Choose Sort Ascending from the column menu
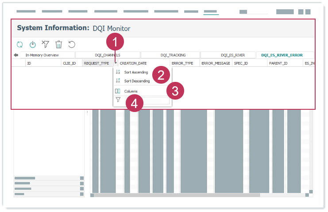 136,72
